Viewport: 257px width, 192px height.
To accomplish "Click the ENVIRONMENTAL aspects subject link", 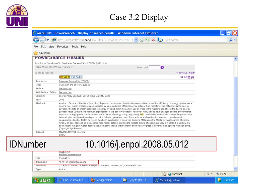I will tap(72, 132).
